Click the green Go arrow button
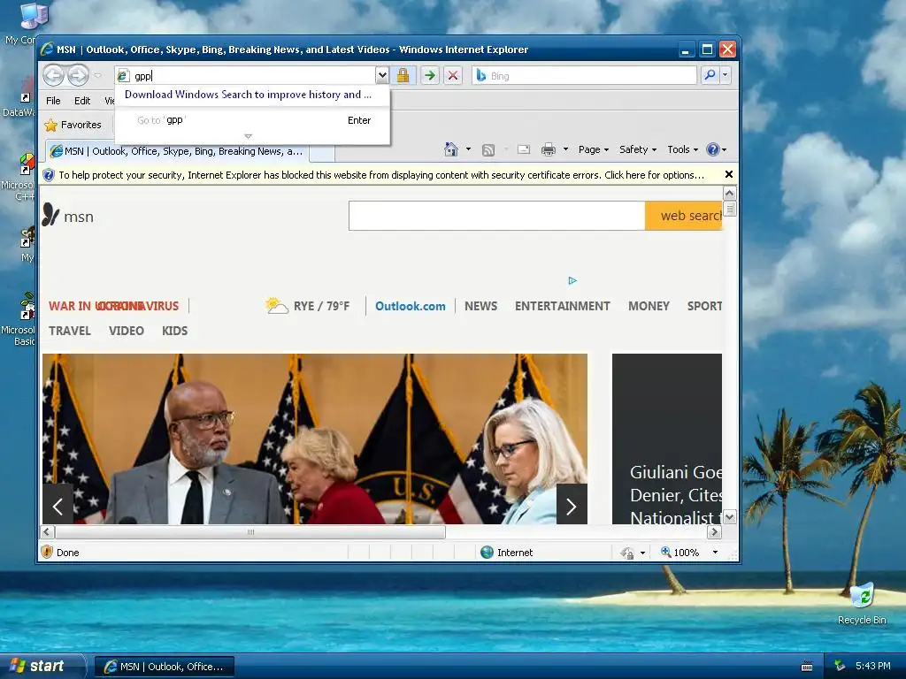The image size is (906, 679). tap(429, 76)
